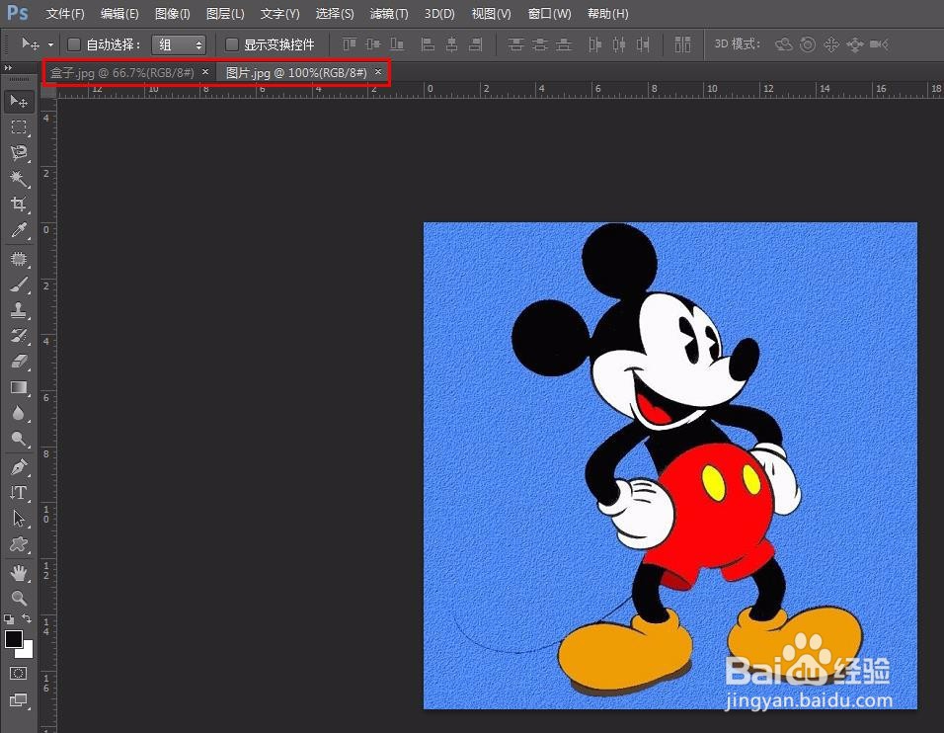Viewport: 944px width, 733px height.
Task: Select the History Brush tool
Action: pyautogui.click(x=19, y=336)
